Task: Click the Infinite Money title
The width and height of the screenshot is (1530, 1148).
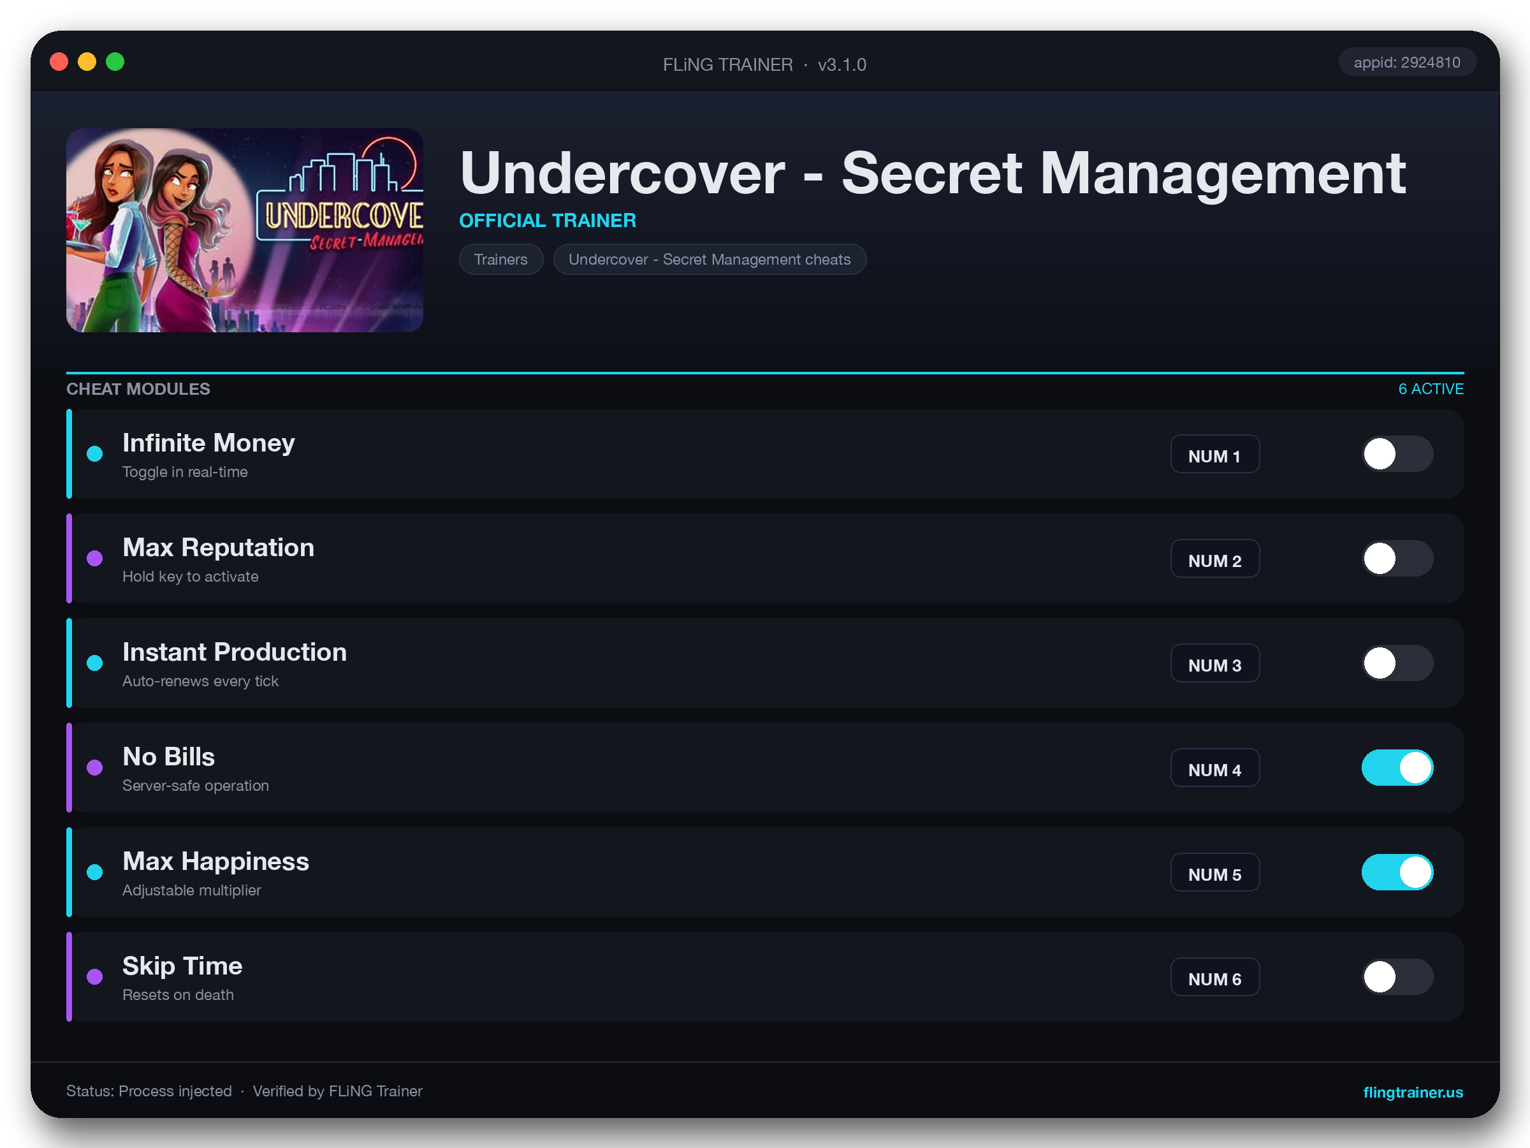Action: point(209,443)
